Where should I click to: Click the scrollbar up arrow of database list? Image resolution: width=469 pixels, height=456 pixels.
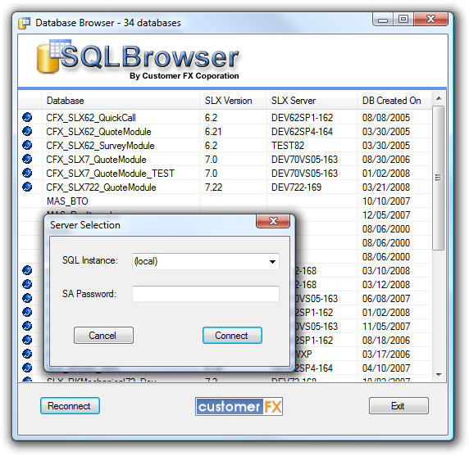[x=439, y=98]
